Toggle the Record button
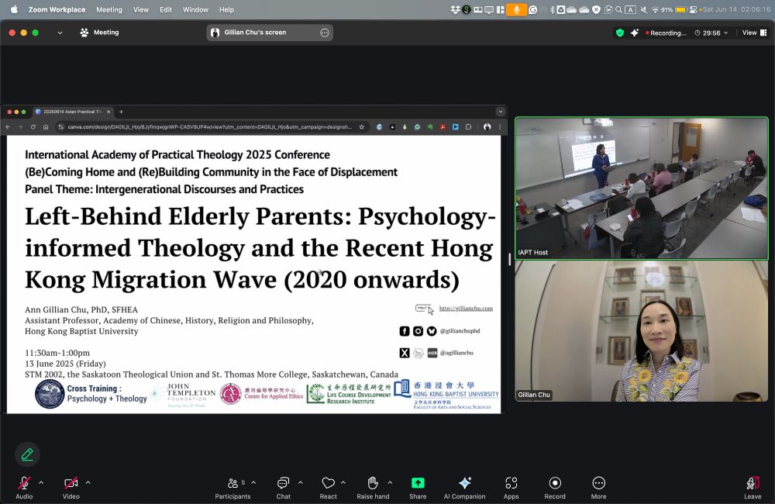 (555, 487)
